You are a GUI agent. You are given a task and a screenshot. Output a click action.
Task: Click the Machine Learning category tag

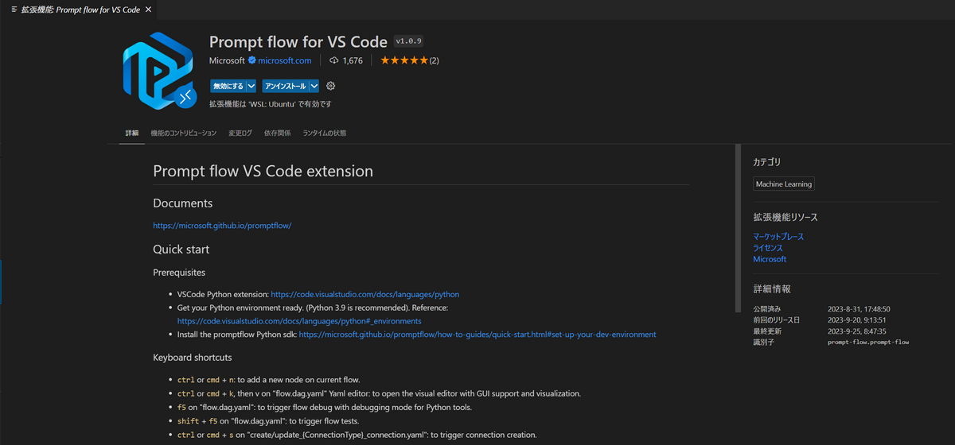coord(784,184)
